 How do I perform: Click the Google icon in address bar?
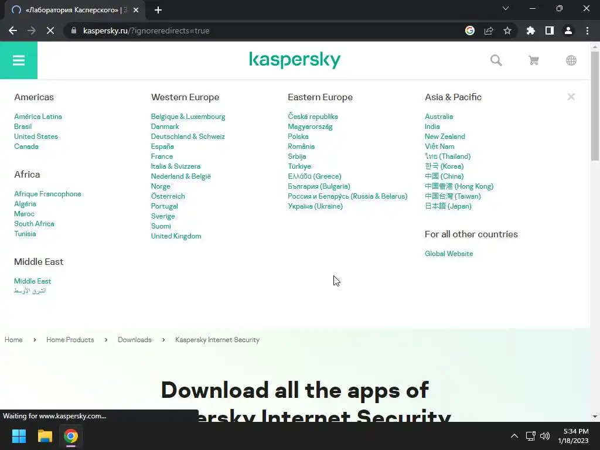pos(470,30)
